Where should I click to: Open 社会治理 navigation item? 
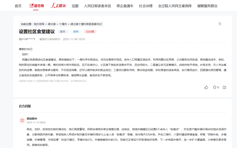pos(146,6)
